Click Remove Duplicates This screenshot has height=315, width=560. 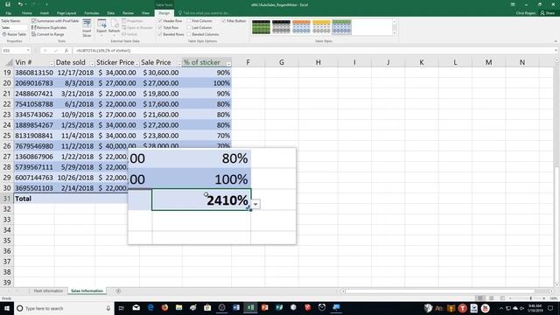49,27
